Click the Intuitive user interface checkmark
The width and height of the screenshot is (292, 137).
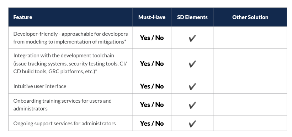coord(192,87)
